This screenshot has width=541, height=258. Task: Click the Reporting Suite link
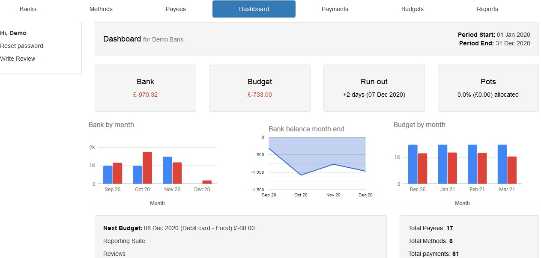pos(124,241)
